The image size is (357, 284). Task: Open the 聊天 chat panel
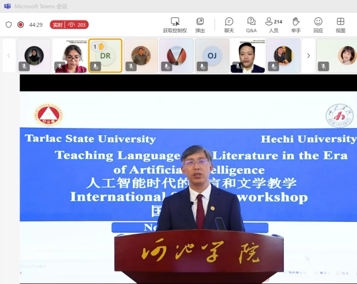(x=229, y=21)
